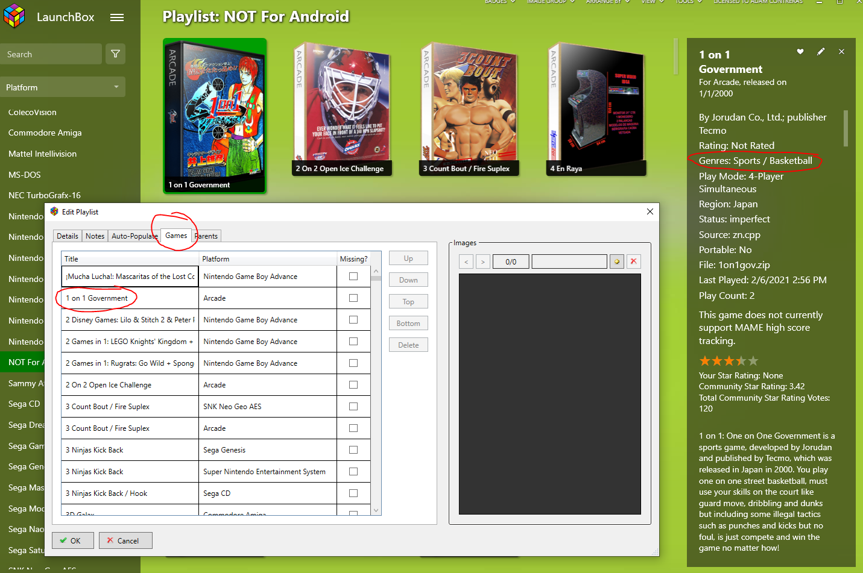This screenshot has height=573, width=863.
Task: Tick Missing checkbox for LEGO Knights' Kingdom row
Action: pyautogui.click(x=353, y=342)
